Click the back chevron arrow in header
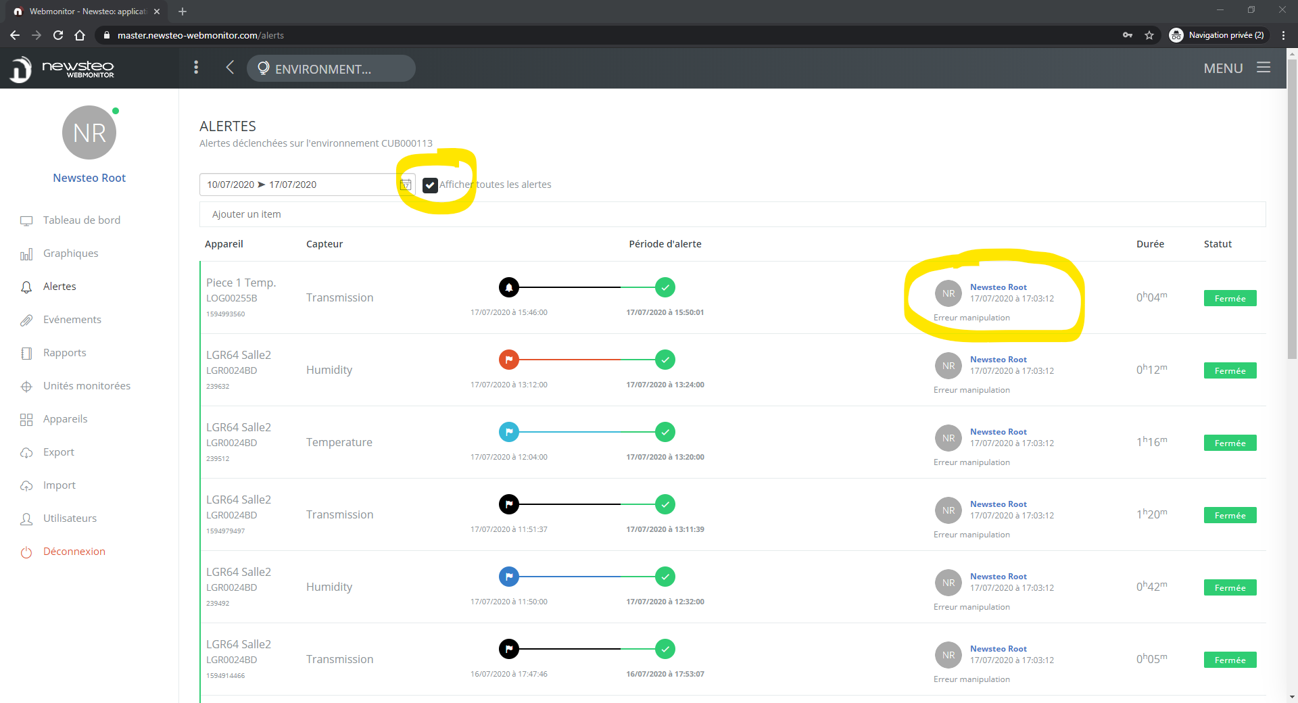Image resolution: width=1298 pixels, height=703 pixels. click(230, 68)
